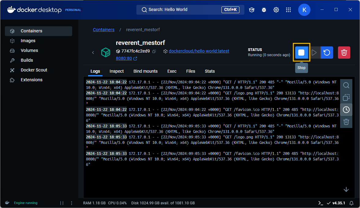Screen dimensions: 360x208
Task: Stop the running container
Action: click(x=301, y=53)
